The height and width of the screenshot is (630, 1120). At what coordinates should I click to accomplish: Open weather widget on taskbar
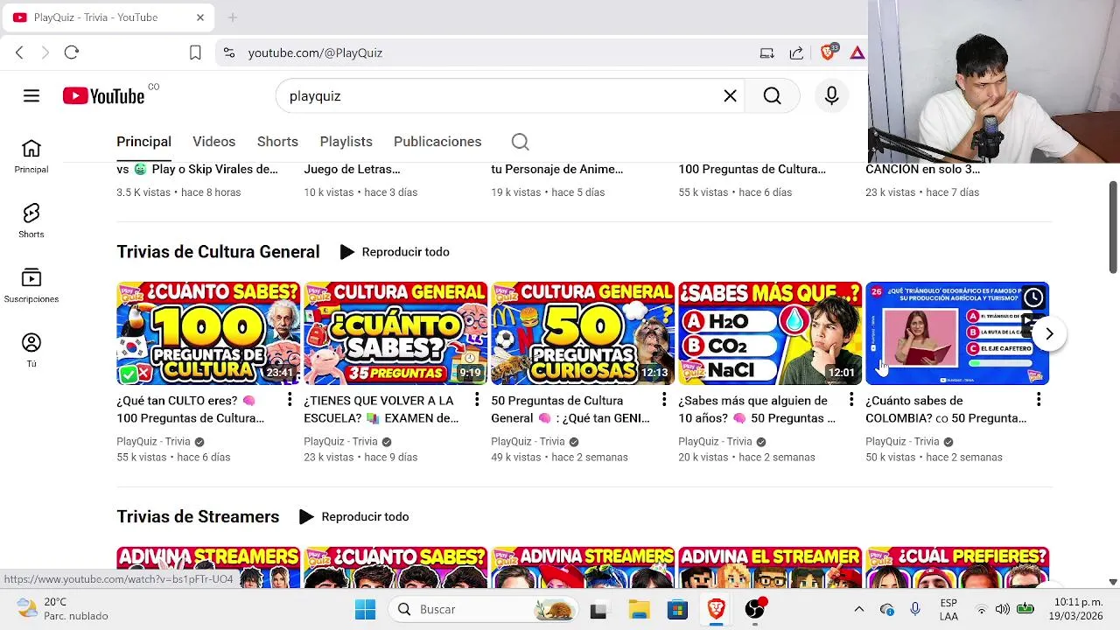coord(63,609)
